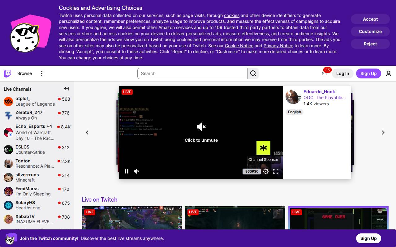Select Tonton channel name

point(23,161)
